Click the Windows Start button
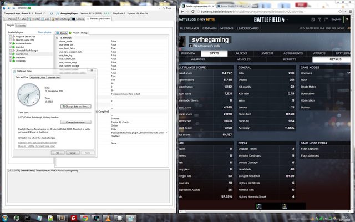This screenshot has width=355, height=222. click(5, 216)
